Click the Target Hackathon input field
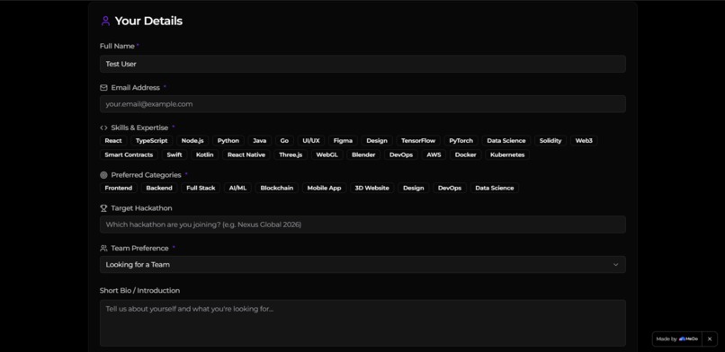 click(x=362, y=224)
